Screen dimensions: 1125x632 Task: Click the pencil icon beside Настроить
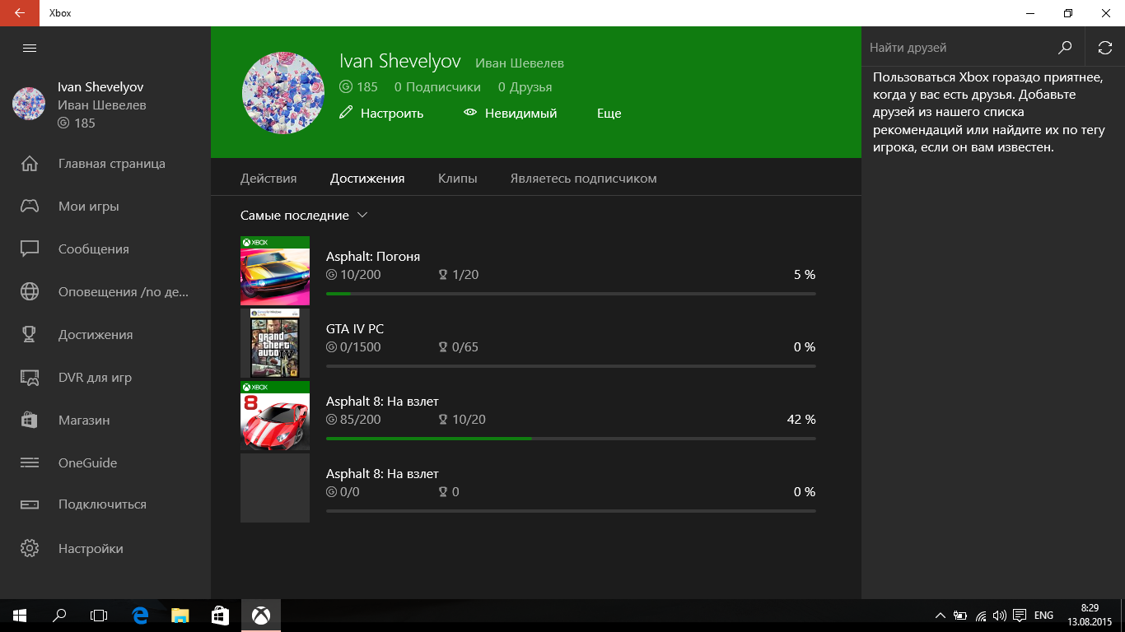tap(346, 113)
